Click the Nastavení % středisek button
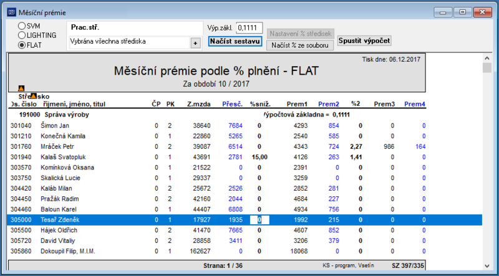499x276 pixels. [x=301, y=34]
